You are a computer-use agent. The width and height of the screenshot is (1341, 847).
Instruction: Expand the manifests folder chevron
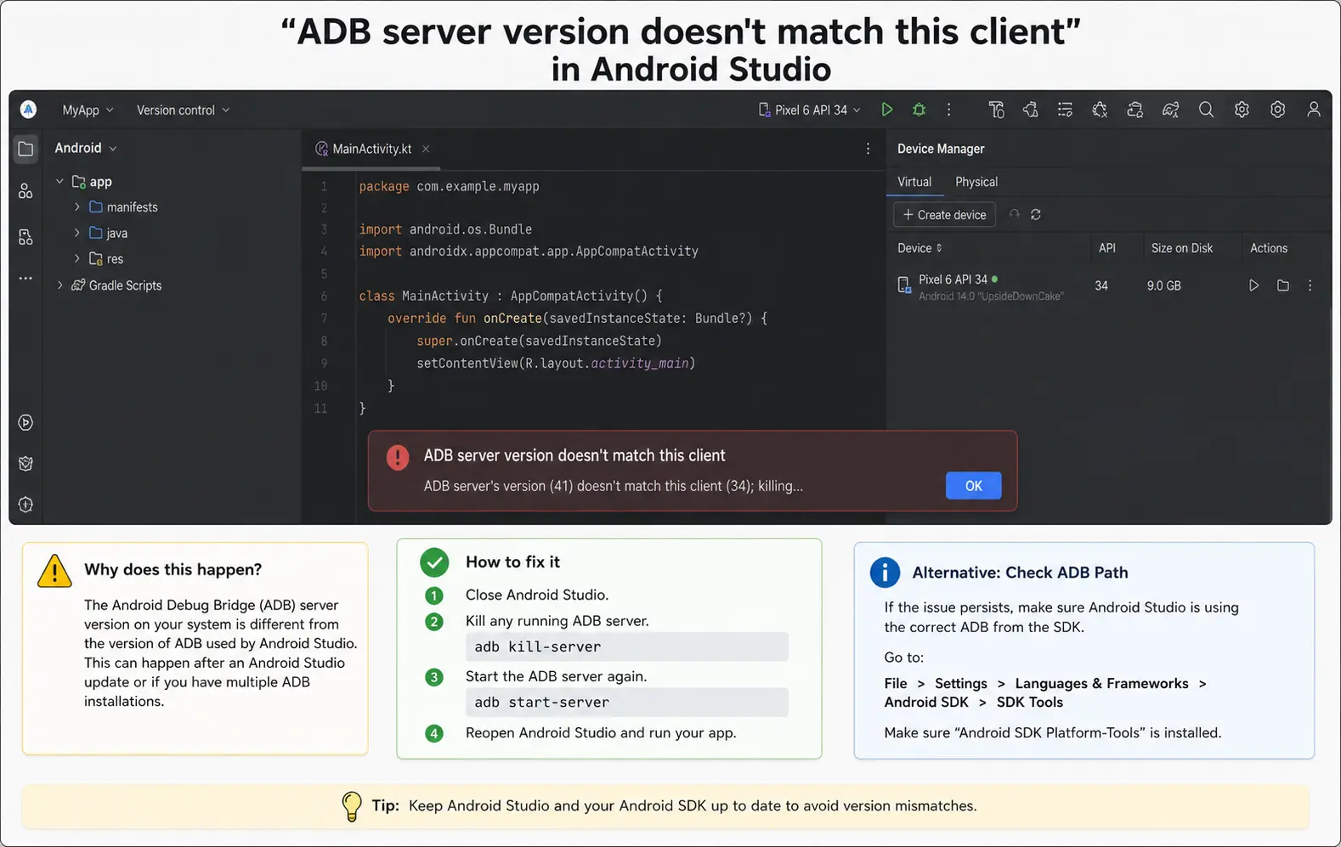tap(76, 207)
